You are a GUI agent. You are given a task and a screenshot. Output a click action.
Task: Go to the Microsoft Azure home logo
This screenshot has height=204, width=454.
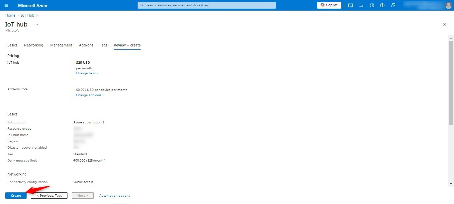pyautogui.click(x=33, y=5)
